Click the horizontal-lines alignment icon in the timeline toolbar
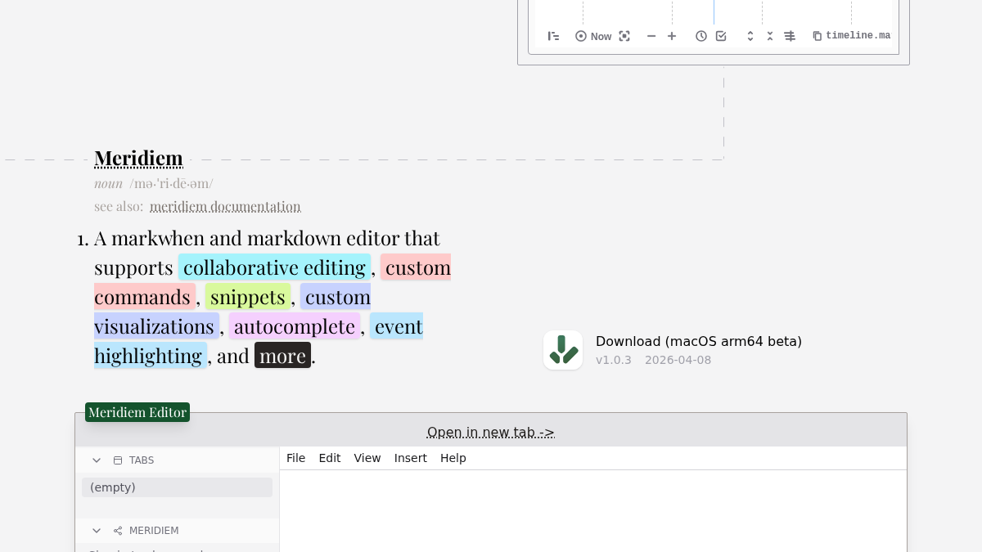The image size is (982, 552). pyautogui.click(x=790, y=36)
